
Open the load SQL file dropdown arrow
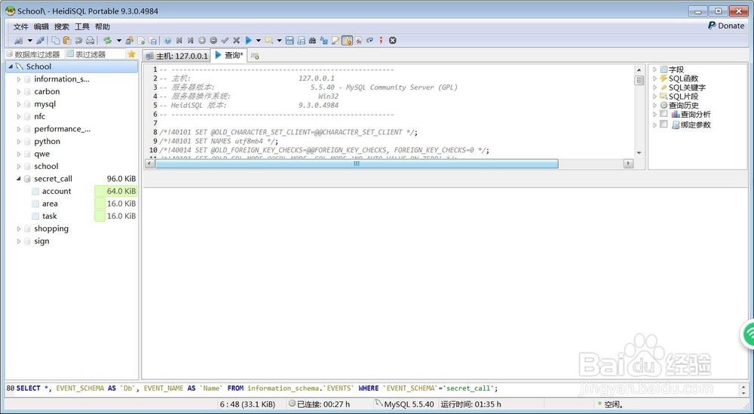280,41
